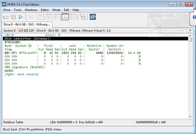Viewport: 196px width, 134px height.
Task: Click the sector count 125825024
Action: pyautogui.click(x=115, y=53)
